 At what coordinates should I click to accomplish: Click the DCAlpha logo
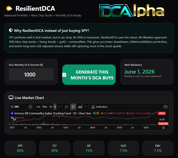tap(132, 10)
